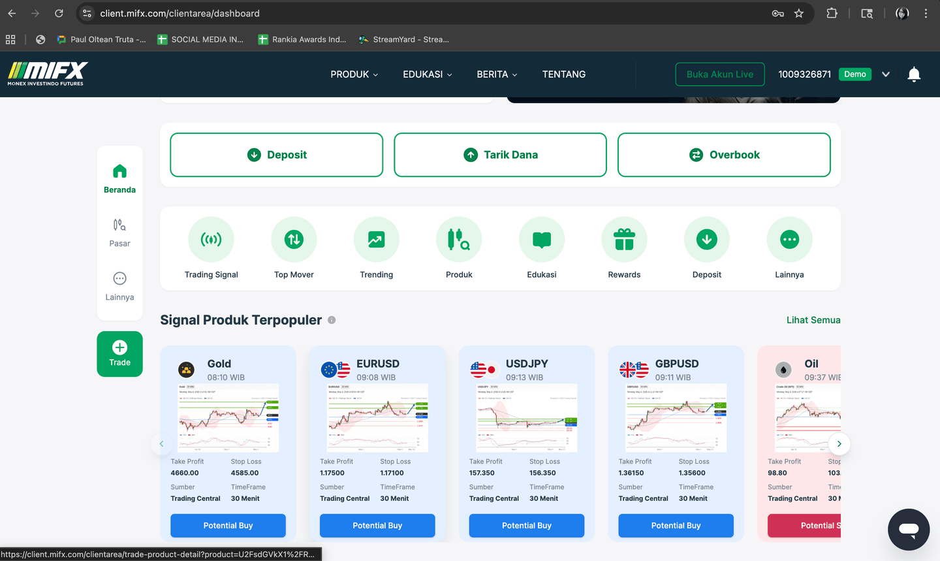Viewport: 940px width, 561px height.
Task: Reload the browser page
Action: (59, 13)
